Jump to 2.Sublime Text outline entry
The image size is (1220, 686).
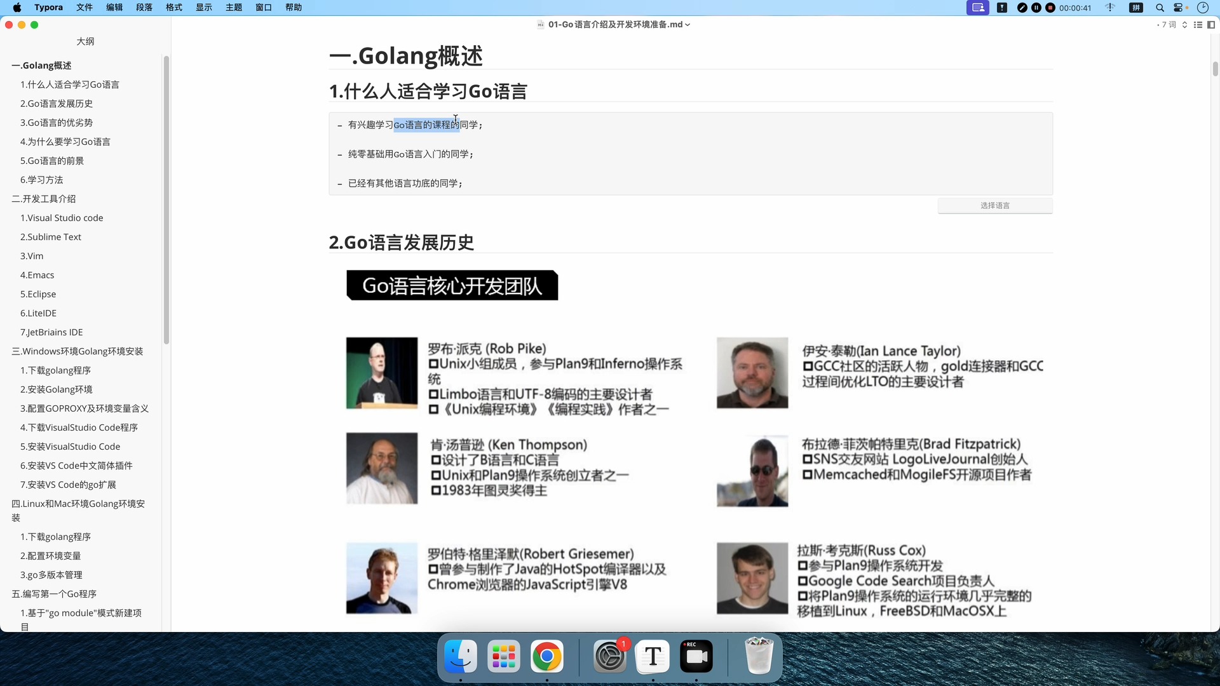tap(51, 237)
